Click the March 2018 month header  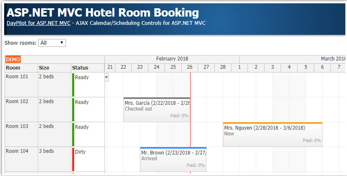333,59
